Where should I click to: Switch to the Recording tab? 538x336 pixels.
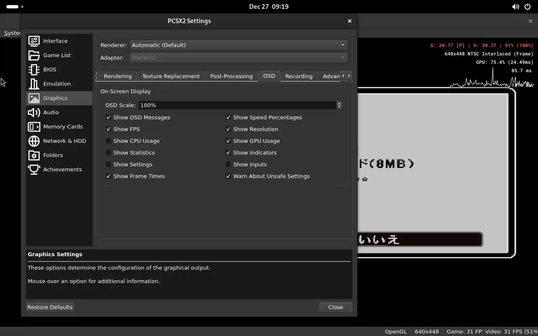pos(299,76)
